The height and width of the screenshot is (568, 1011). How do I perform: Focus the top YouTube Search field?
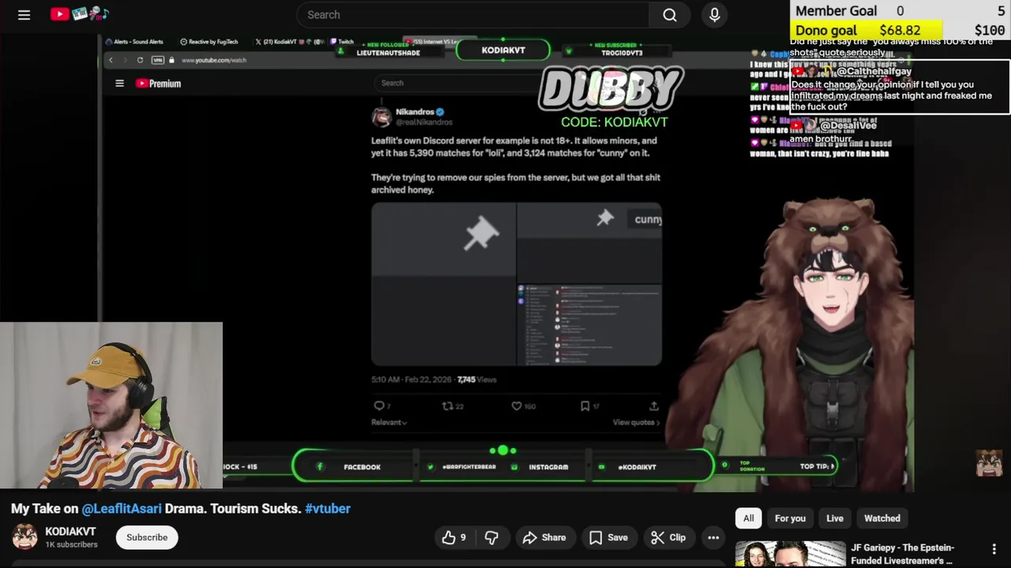coord(473,15)
